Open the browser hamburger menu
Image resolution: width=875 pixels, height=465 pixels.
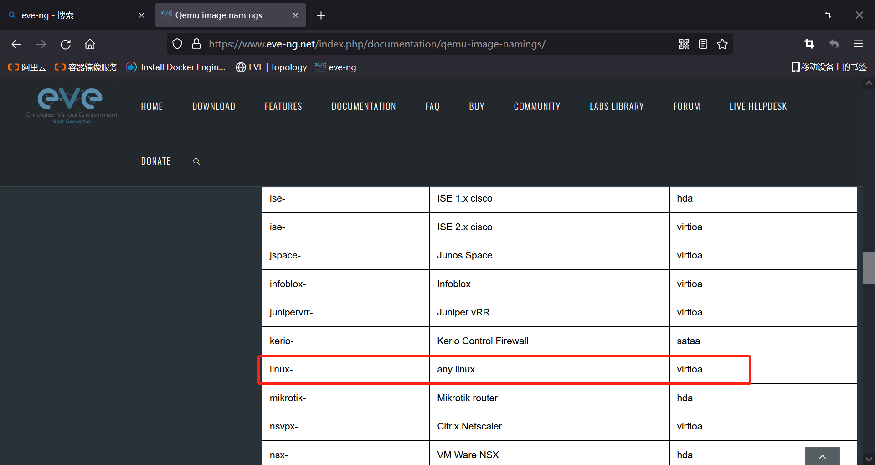(859, 44)
